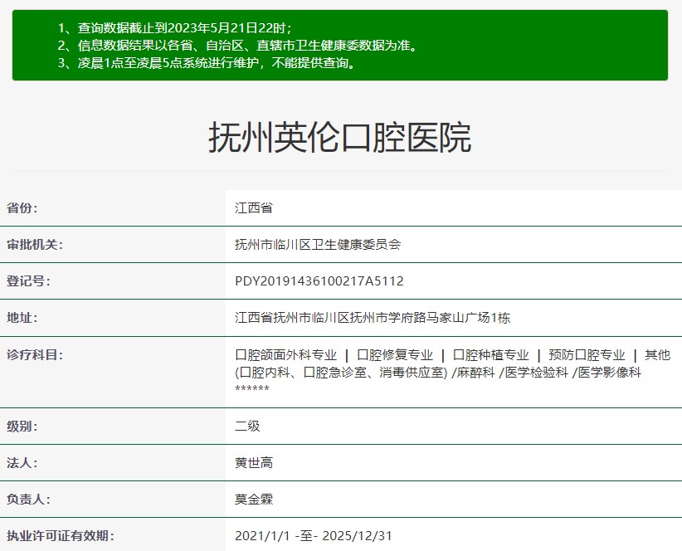Click 口腔种植专业 in departments
Viewport: 682px width, 551px height.
pyautogui.click(x=491, y=355)
